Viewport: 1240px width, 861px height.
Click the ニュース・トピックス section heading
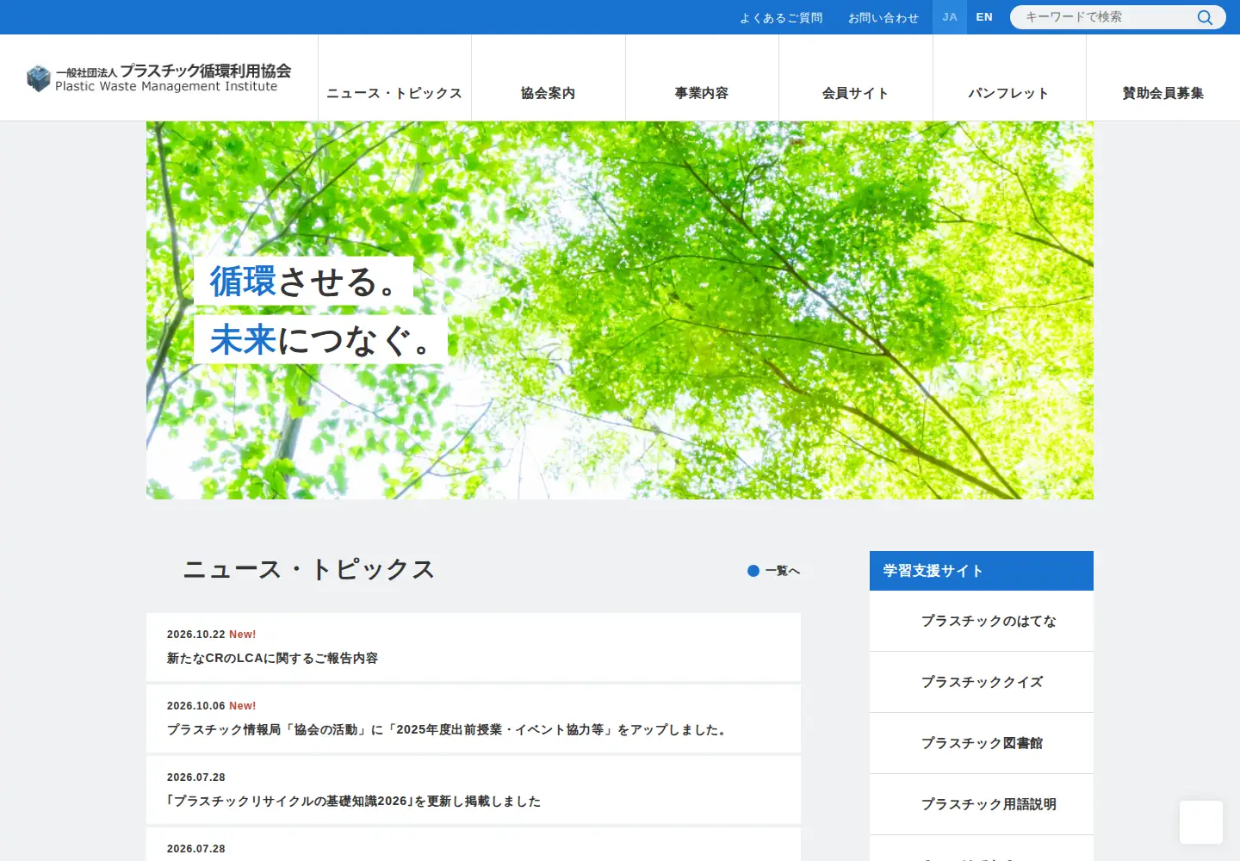(x=309, y=570)
